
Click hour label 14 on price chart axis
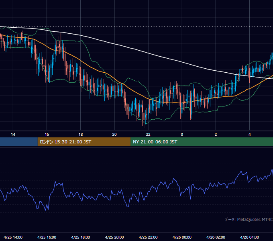(x=13, y=135)
